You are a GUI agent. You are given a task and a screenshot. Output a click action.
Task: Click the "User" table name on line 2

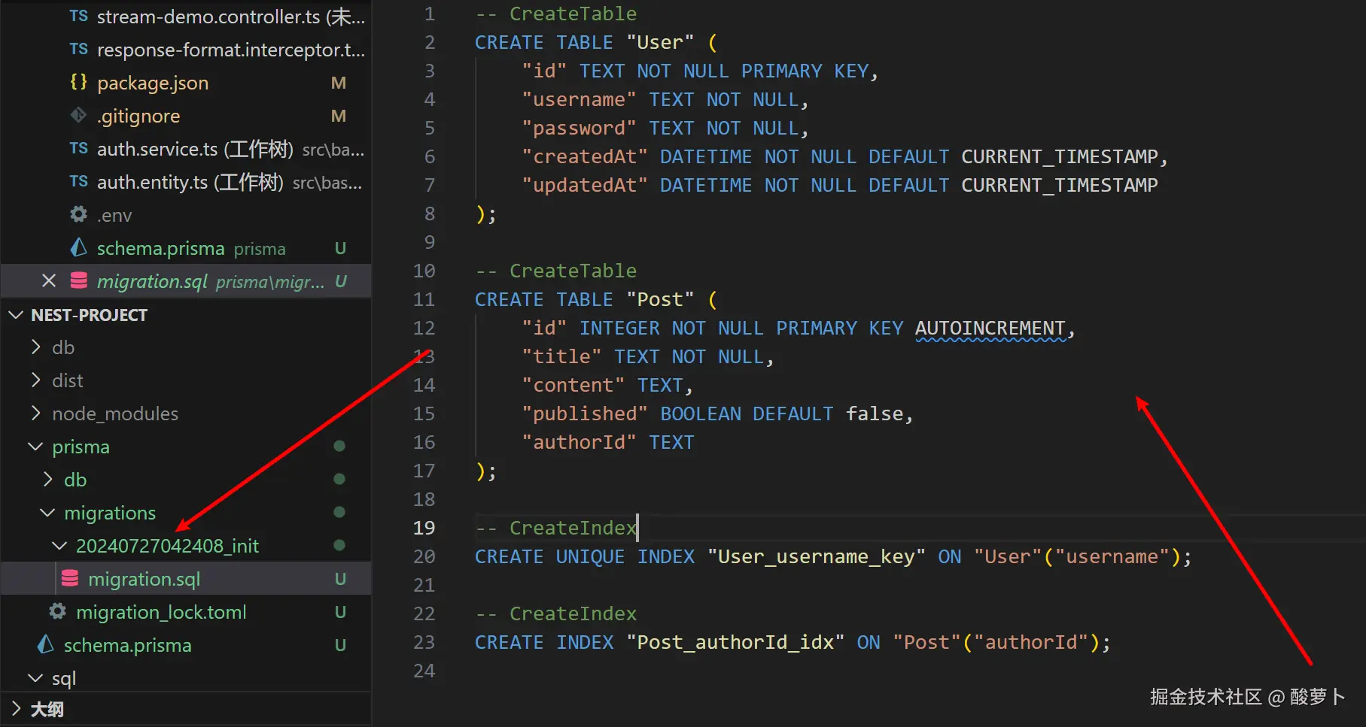click(x=660, y=43)
